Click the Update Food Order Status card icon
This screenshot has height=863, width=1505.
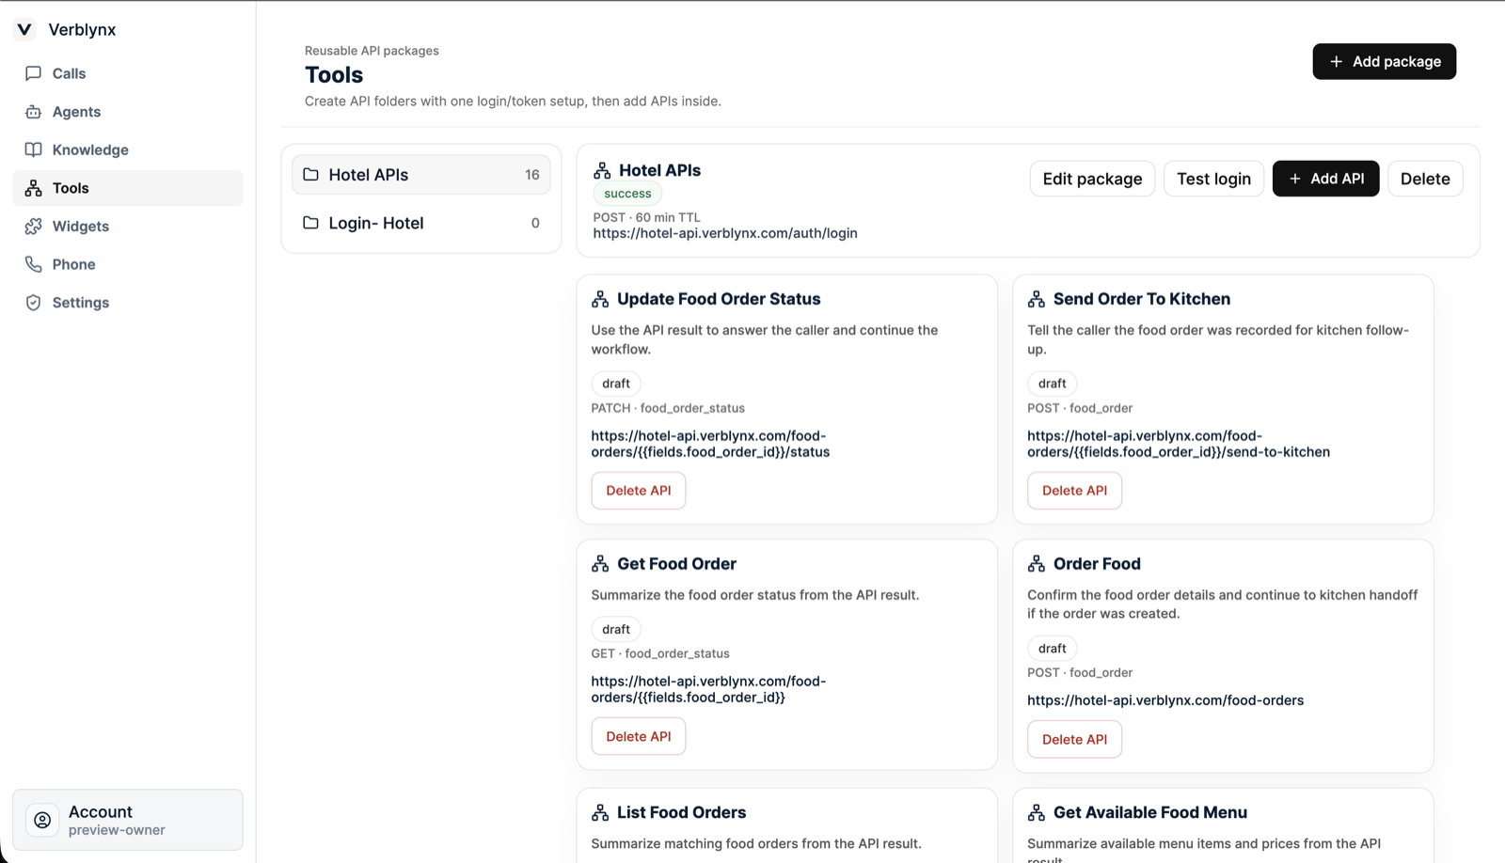(600, 299)
